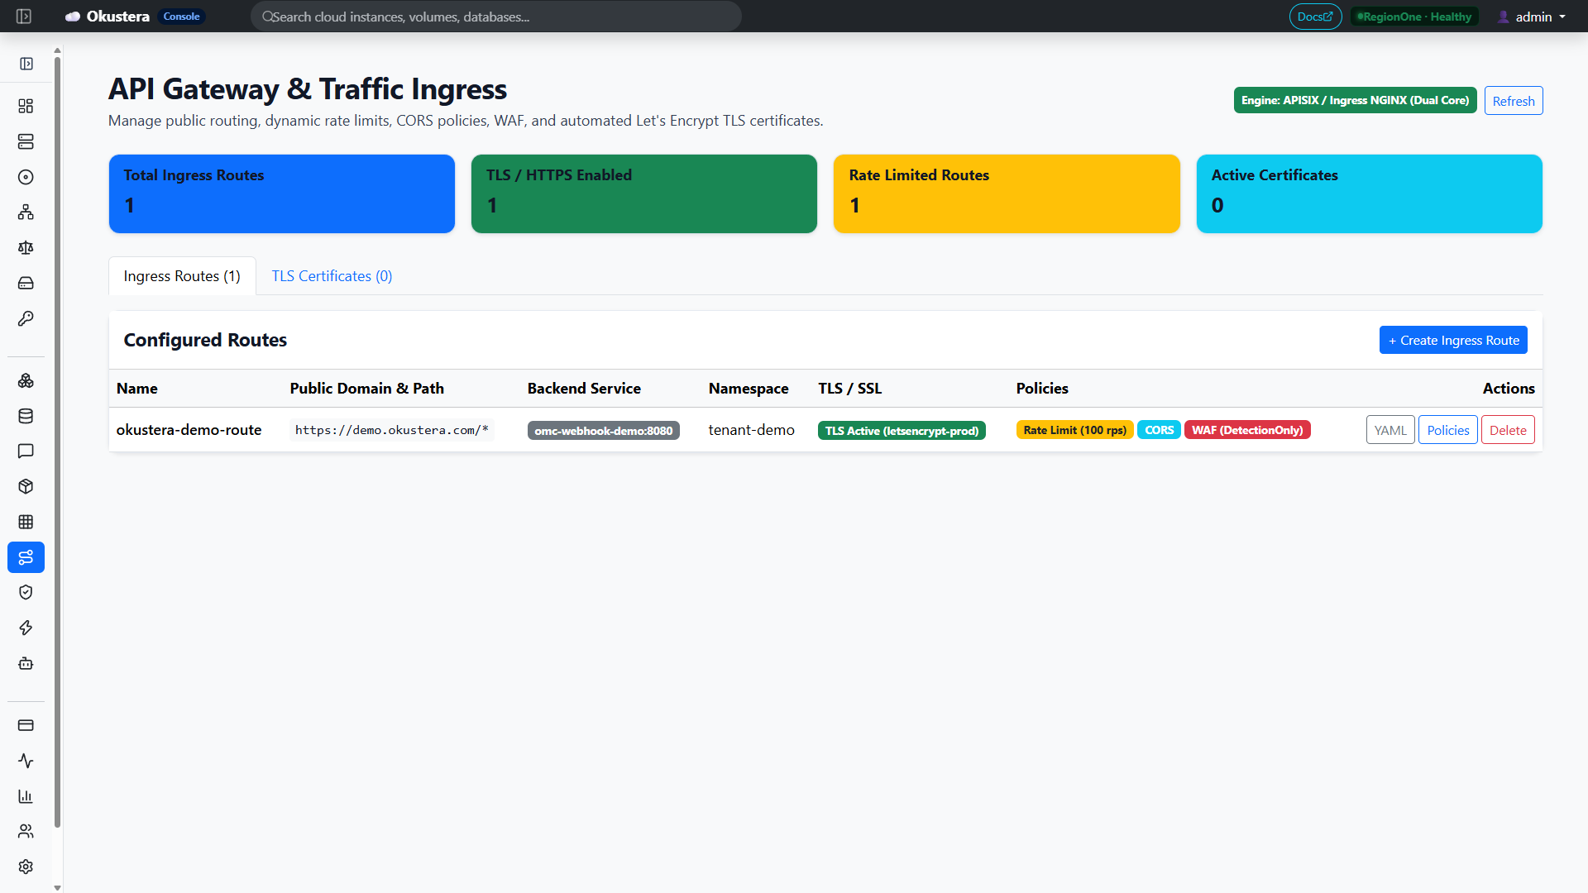Delete the okustera-demo-route route
The image size is (1588, 893).
click(1508, 430)
